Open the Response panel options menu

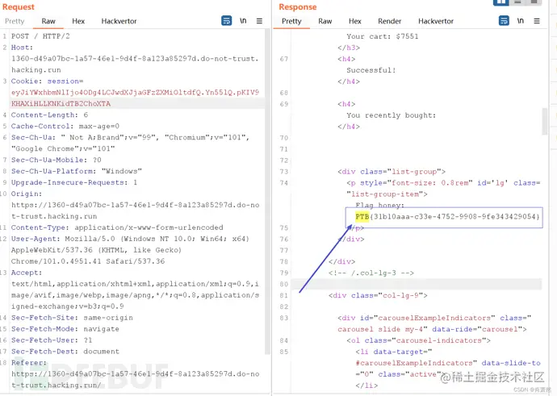point(537,21)
